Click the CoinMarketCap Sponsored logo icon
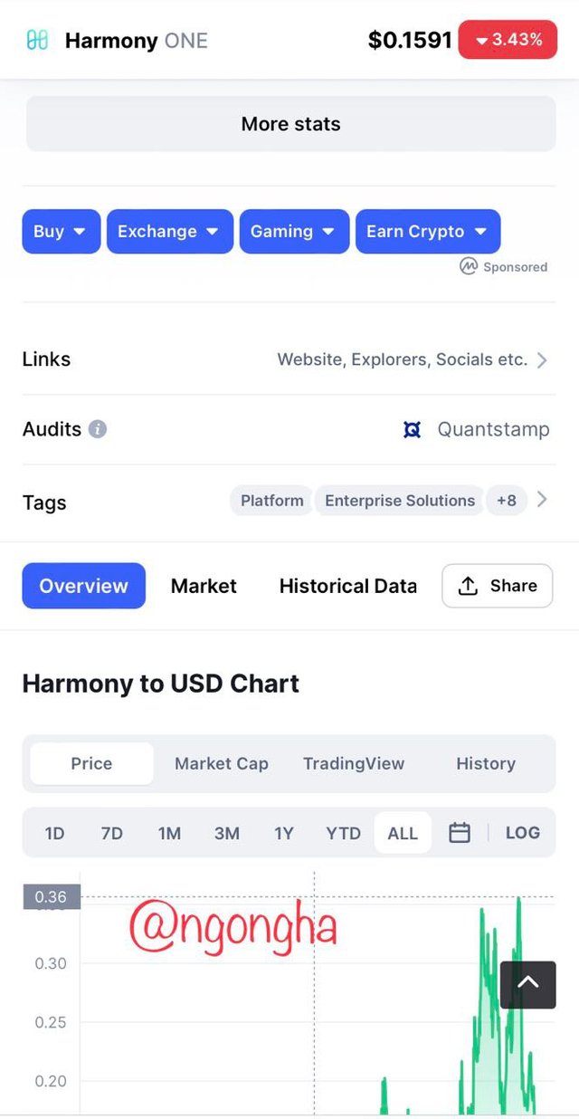The width and height of the screenshot is (579, 1119). pos(468,266)
